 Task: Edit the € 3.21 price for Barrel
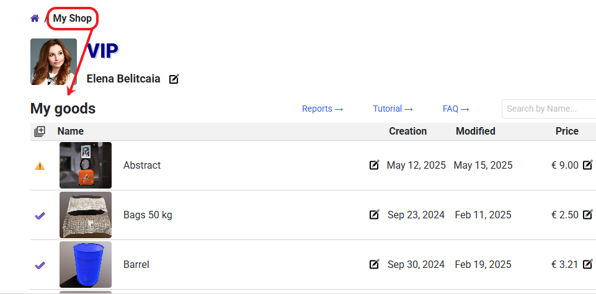587,264
